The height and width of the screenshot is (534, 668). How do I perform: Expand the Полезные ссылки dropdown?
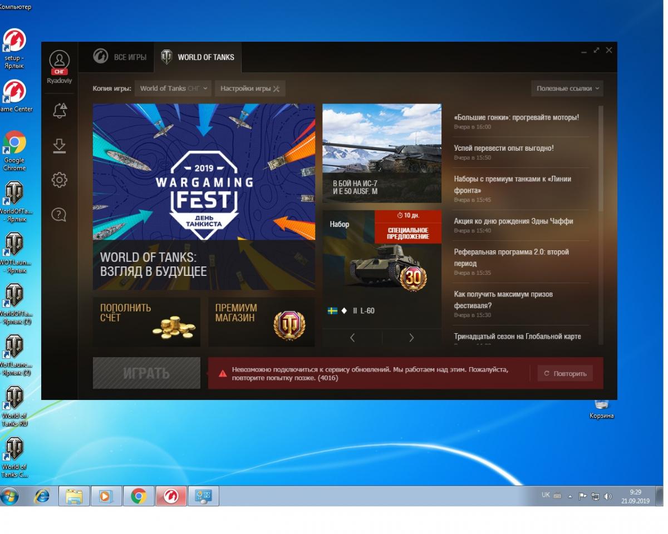tap(567, 88)
